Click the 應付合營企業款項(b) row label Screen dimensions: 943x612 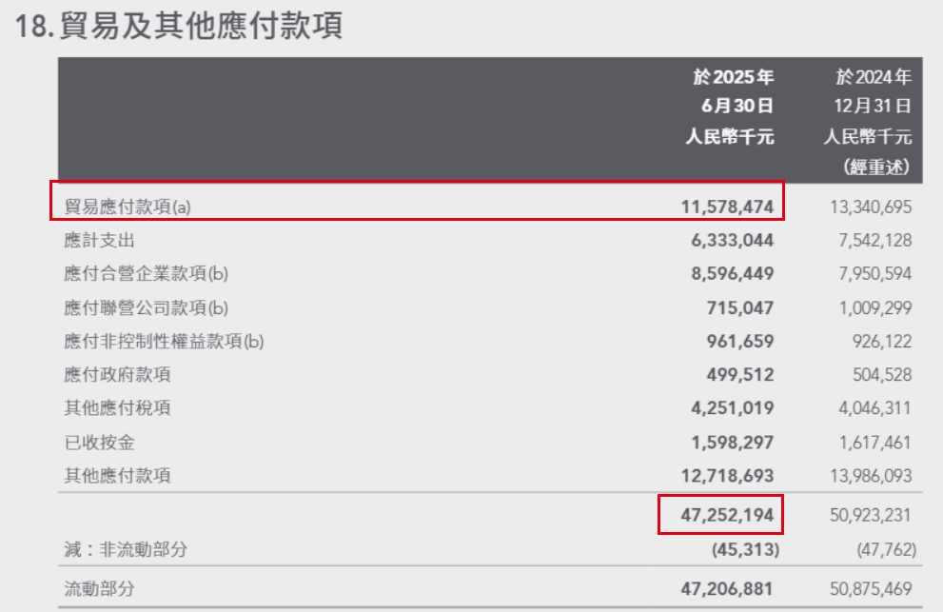pyautogui.click(x=147, y=274)
